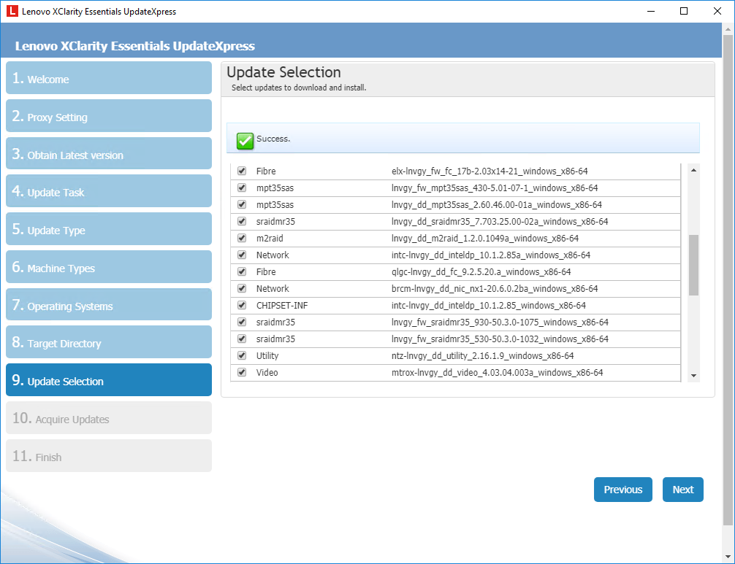Image resolution: width=735 pixels, height=564 pixels.
Task: Go to step 1 Welcome
Action: pyautogui.click(x=109, y=77)
